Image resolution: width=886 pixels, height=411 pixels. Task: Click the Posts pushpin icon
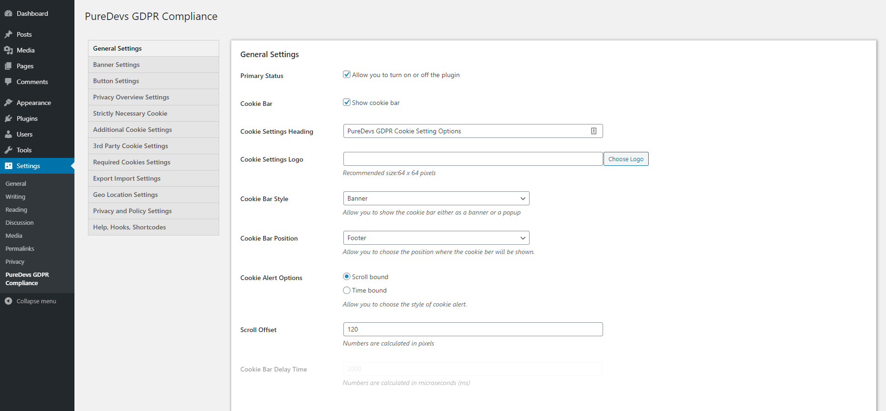[x=8, y=34]
